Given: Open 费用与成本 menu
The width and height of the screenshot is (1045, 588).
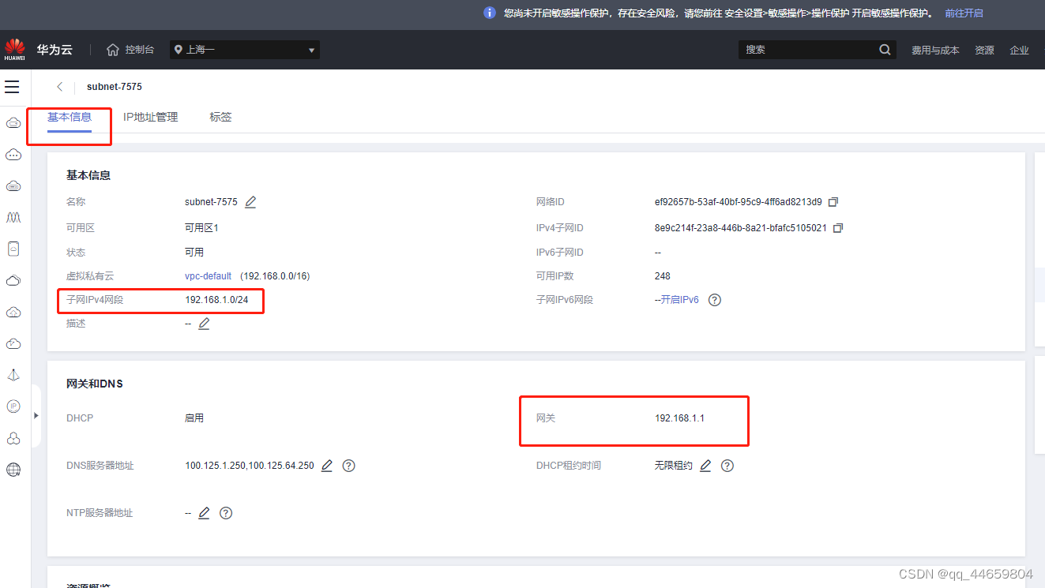Looking at the screenshot, I should 935,50.
